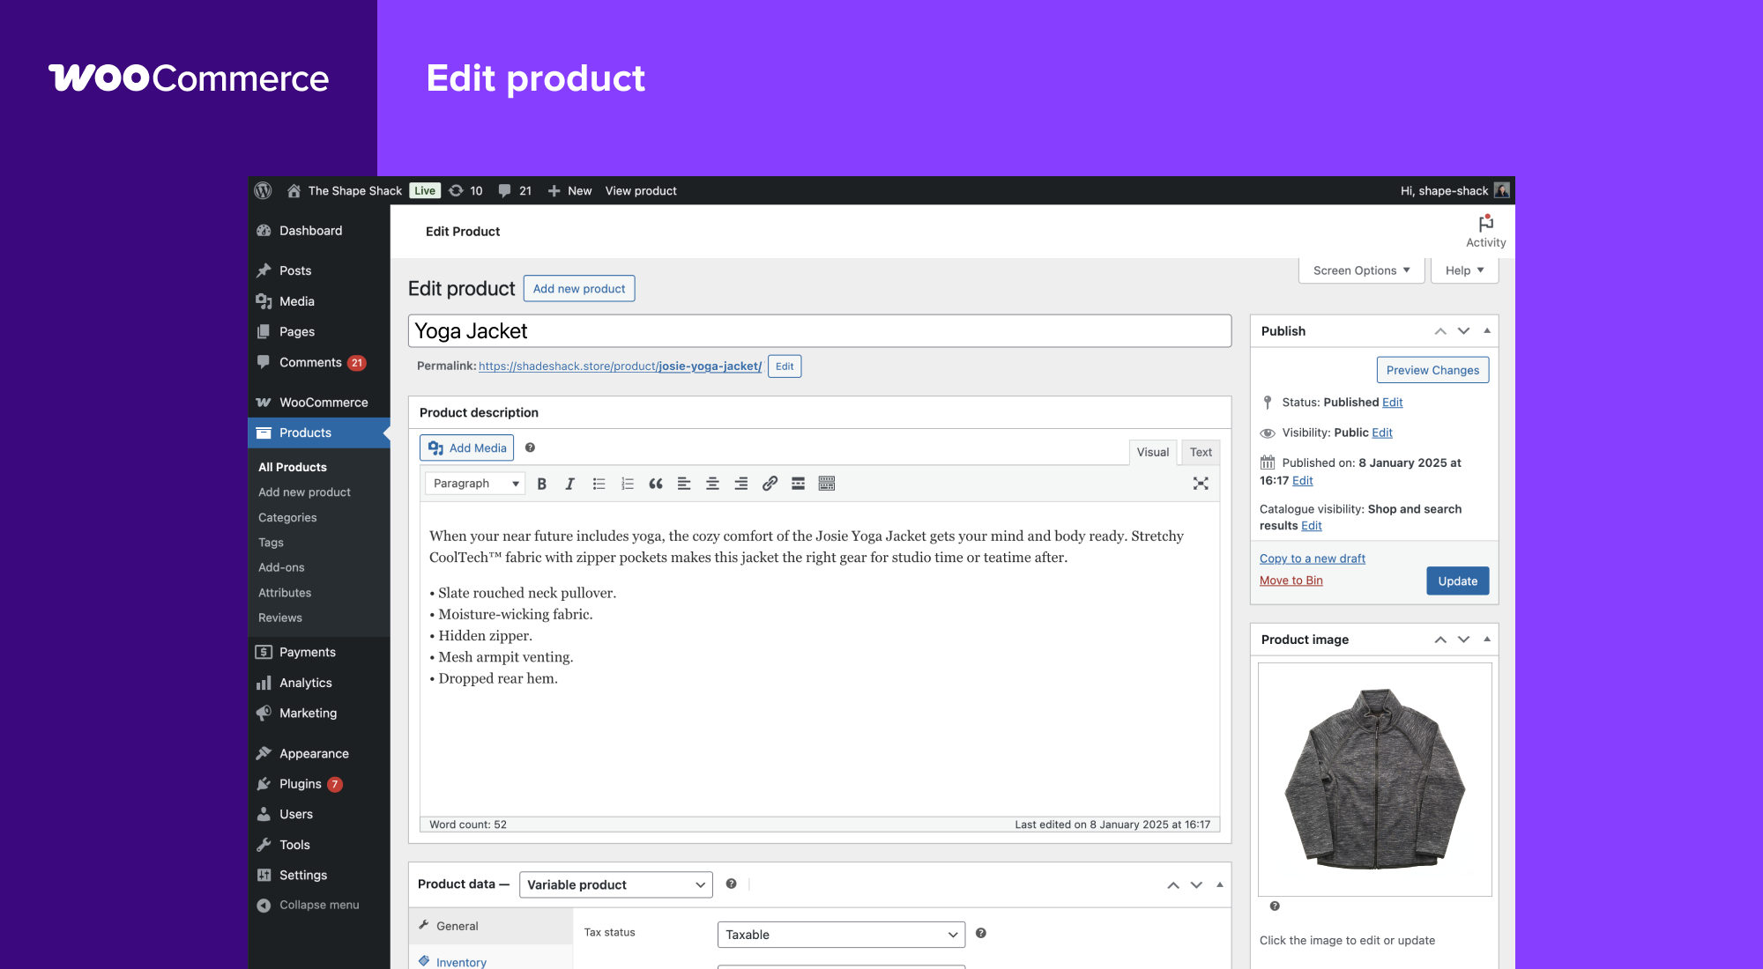Collapse the Product image panel
Viewport: 1763px width, 969px height.
click(1487, 640)
